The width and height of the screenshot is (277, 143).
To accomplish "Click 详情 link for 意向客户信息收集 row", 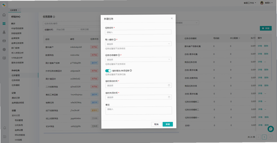I will 260,46.
